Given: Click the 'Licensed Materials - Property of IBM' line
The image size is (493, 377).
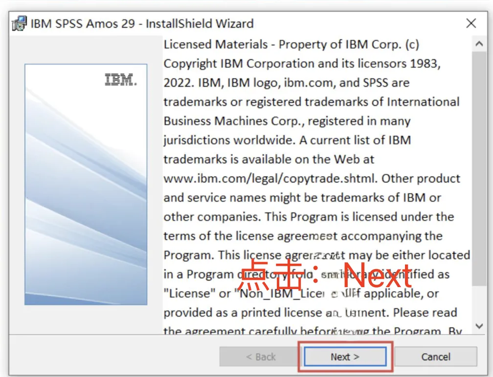Looking at the screenshot, I should click(291, 44).
